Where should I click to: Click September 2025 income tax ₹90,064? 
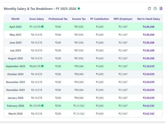coord(79,66)
